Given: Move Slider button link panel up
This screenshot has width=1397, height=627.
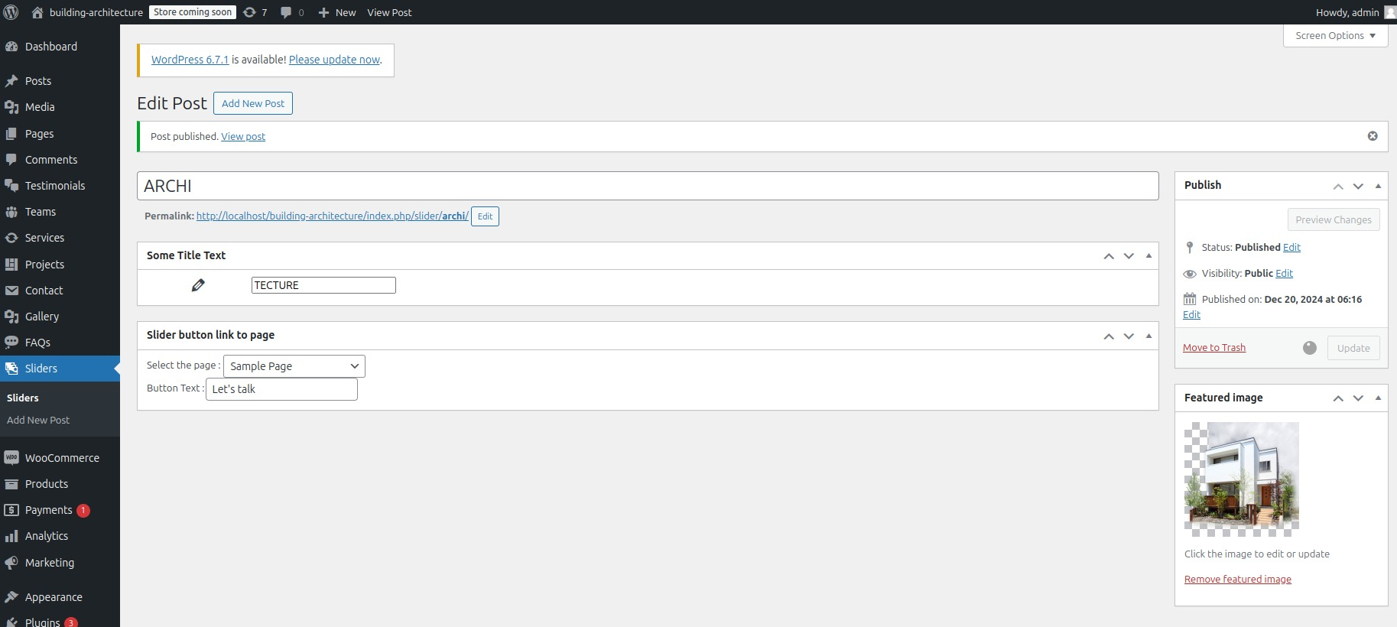Looking at the screenshot, I should 1109,336.
